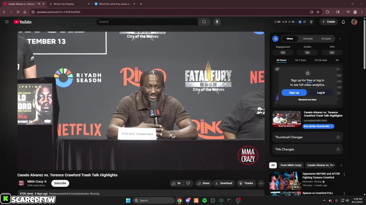Switch to the Windy City Roleplay browser tab

coord(68,4)
